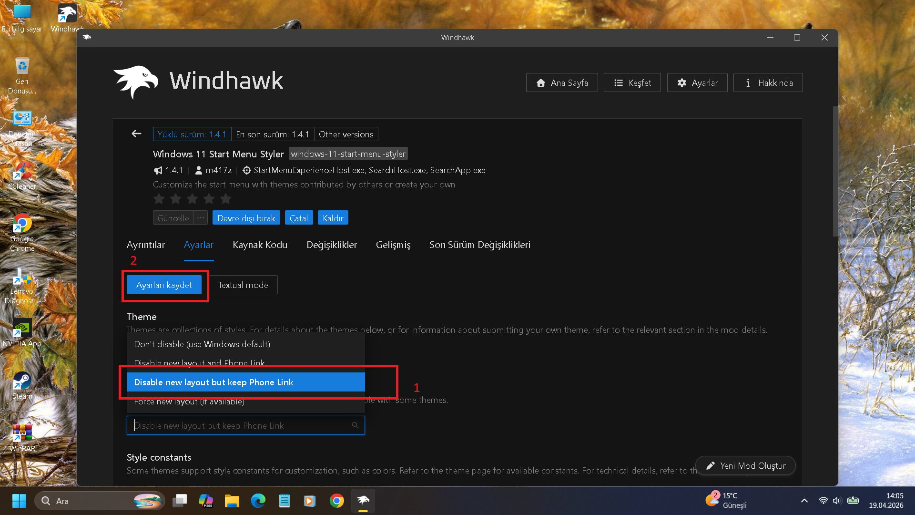Open Google Chrome from the taskbar

[x=337, y=501]
